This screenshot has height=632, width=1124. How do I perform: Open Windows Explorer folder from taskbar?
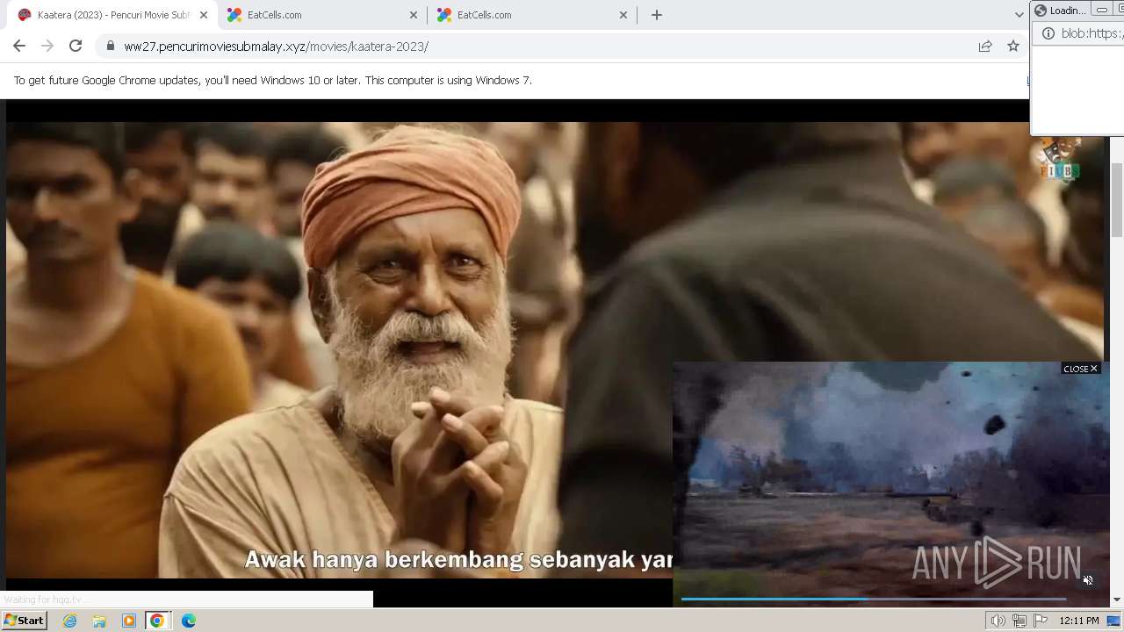(x=99, y=621)
